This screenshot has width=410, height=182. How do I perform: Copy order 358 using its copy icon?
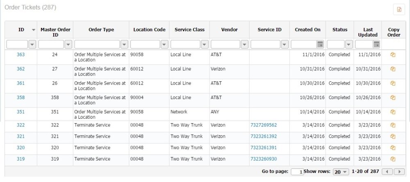coord(393,98)
